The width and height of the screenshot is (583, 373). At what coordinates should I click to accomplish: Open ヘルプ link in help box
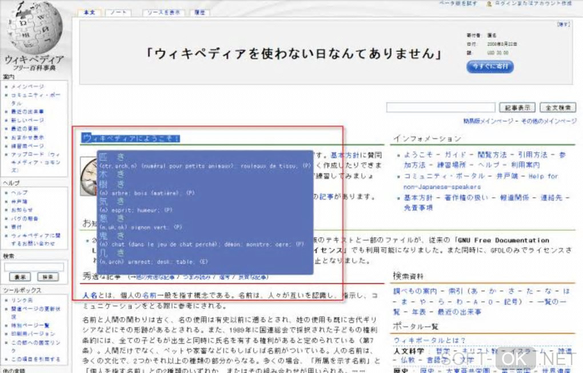(19, 193)
